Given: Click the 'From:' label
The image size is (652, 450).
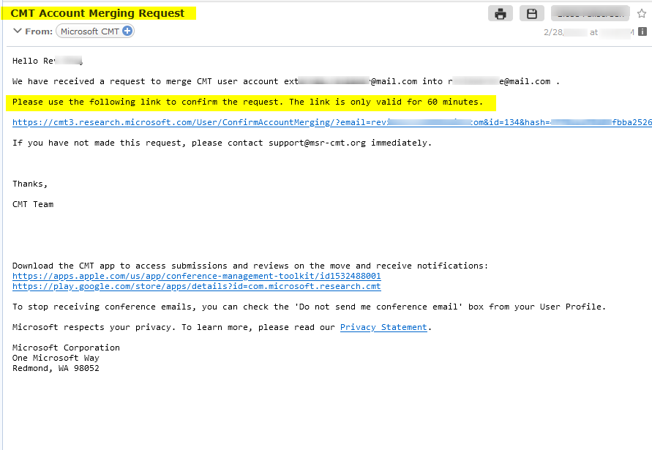Looking at the screenshot, I should point(39,31).
